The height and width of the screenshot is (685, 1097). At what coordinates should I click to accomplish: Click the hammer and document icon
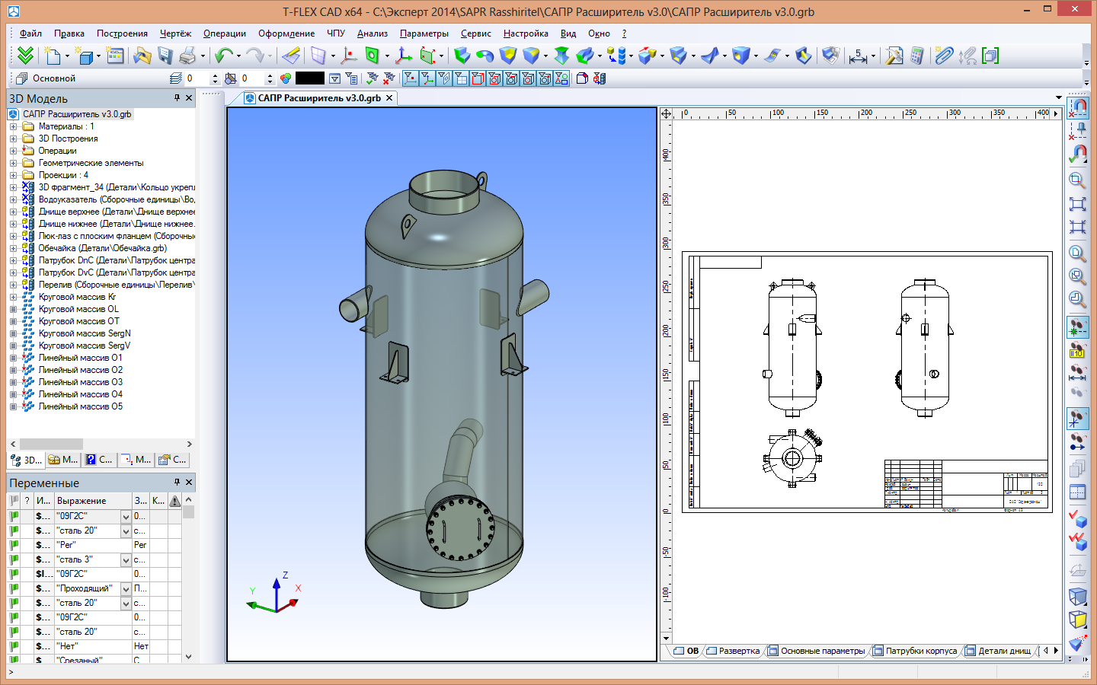click(x=894, y=56)
